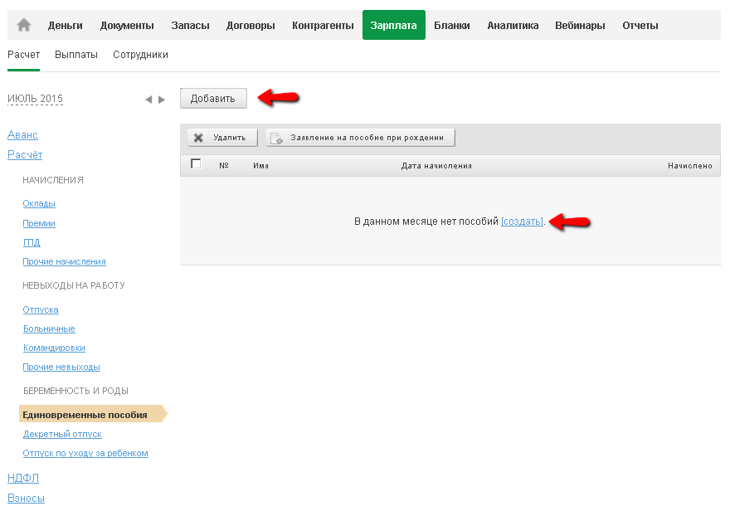The height and width of the screenshot is (516, 730).
Task: Switch to the Выплаты tab
Action: [76, 55]
